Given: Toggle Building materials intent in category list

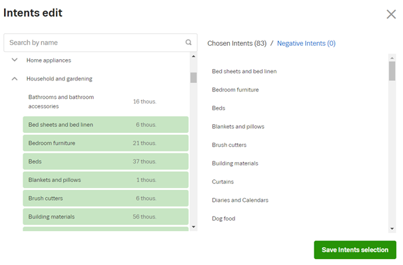Looking at the screenshot, I should coord(106,217).
